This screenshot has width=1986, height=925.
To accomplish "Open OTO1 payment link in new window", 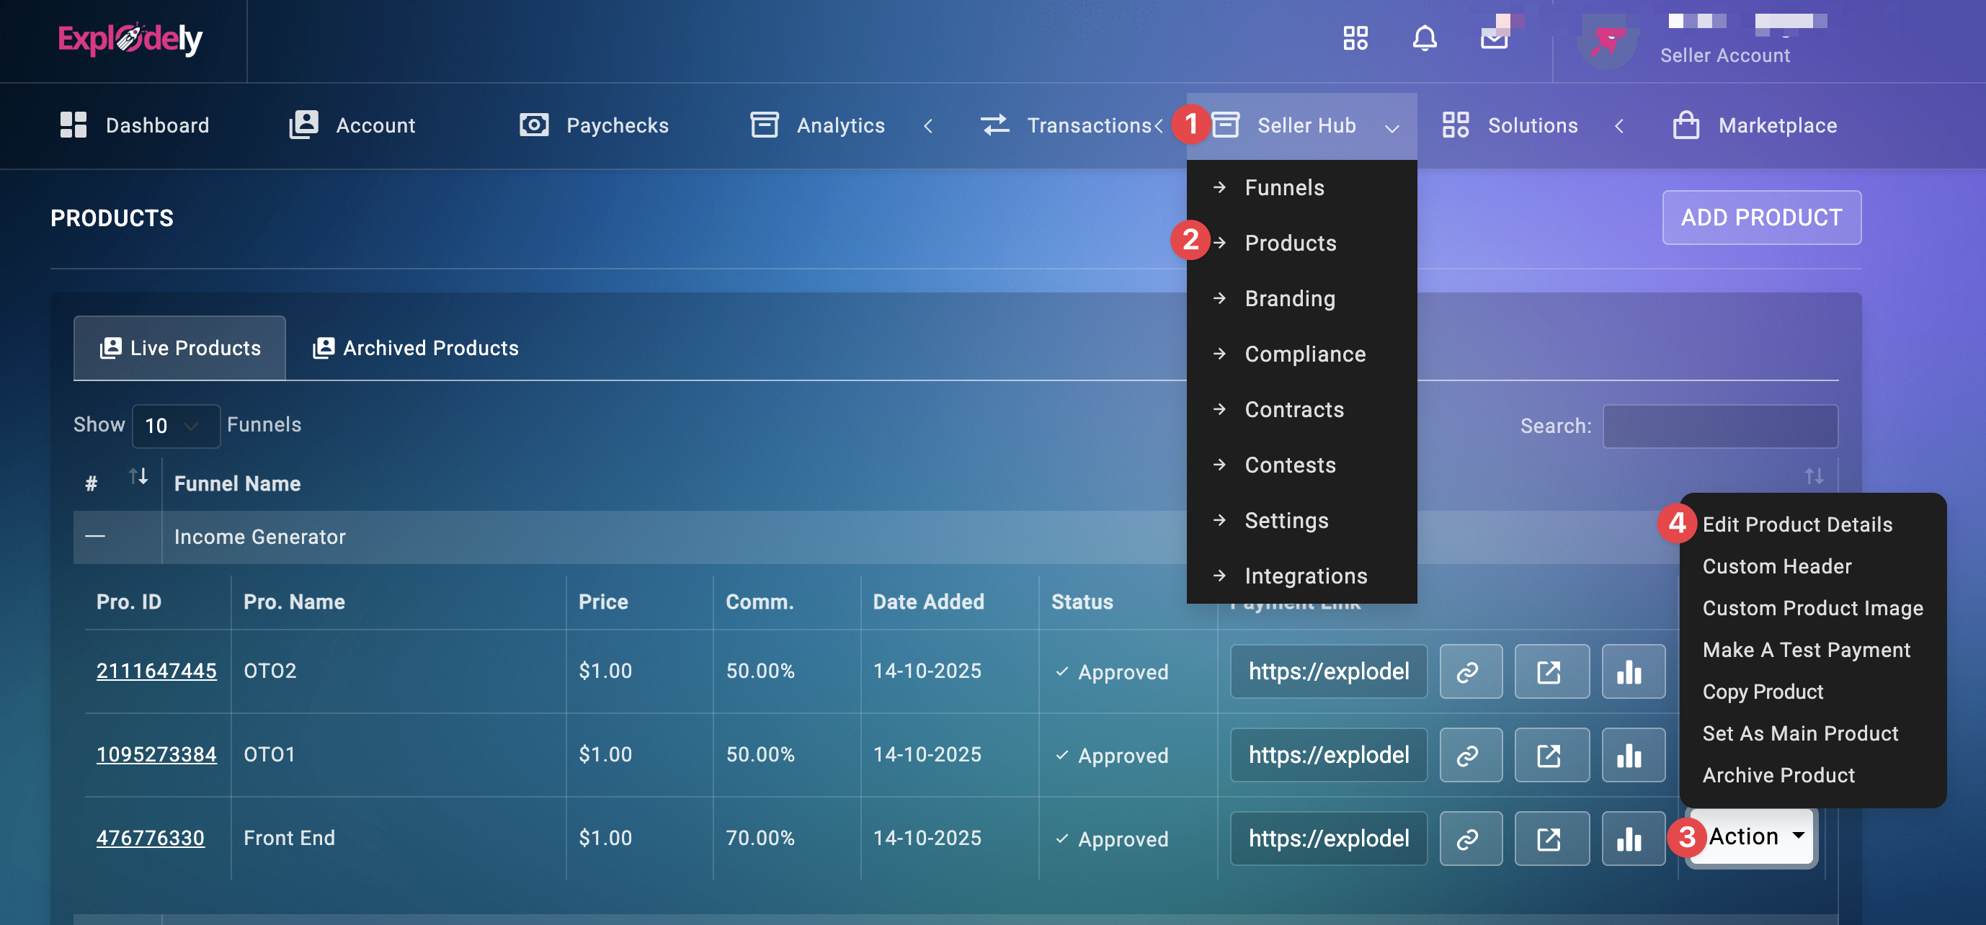I will pos(1551,755).
